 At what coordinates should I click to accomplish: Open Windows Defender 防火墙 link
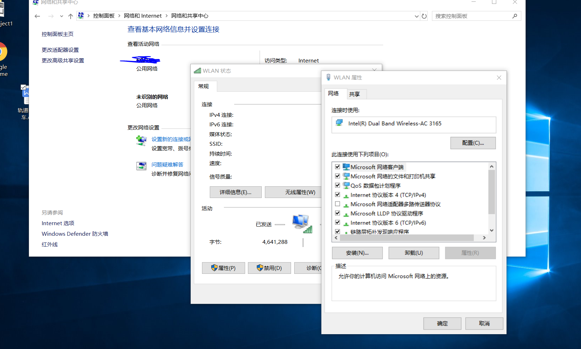75,234
